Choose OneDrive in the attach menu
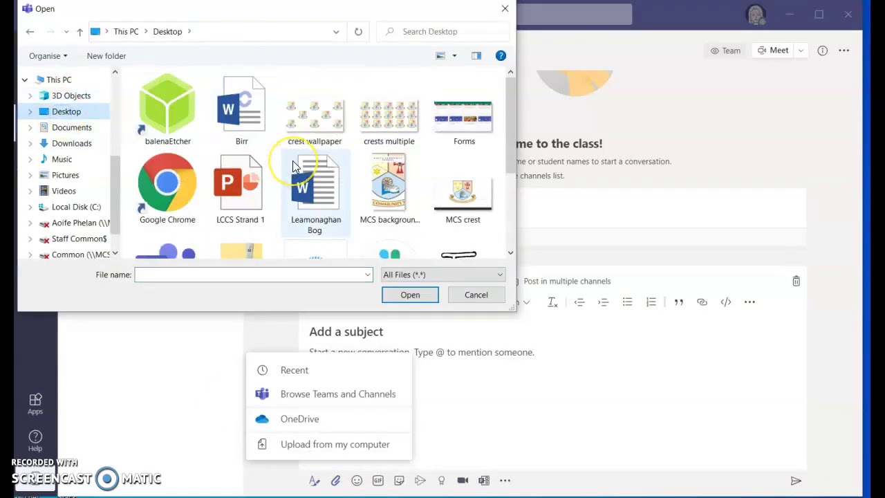The width and height of the screenshot is (885, 498). click(329, 419)
